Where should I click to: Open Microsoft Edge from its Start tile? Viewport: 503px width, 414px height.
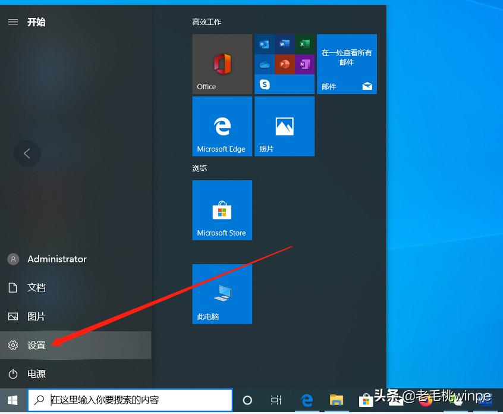point(222,126)
